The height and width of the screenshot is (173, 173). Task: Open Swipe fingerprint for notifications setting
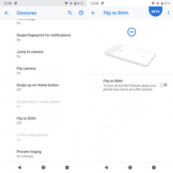[x=43, y=37]
